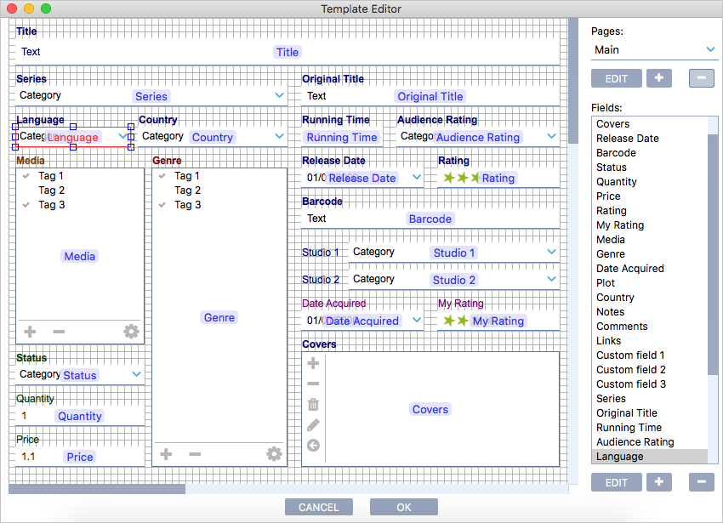Select Release Date in the Fields list

pos(650,139)
